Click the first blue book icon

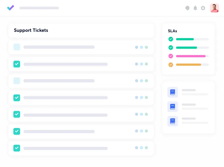[x=172, y=92]
